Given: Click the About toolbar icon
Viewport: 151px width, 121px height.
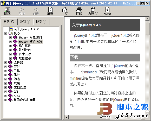Looking at the screenshot, I should (107, 9).
